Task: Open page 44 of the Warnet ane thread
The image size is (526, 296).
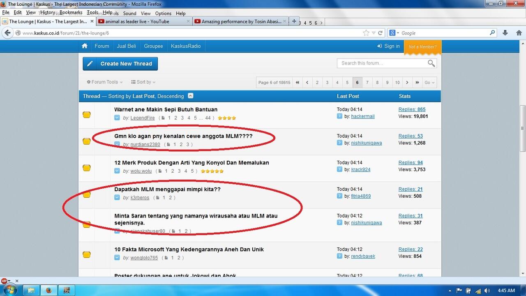Action: point(208,118)
